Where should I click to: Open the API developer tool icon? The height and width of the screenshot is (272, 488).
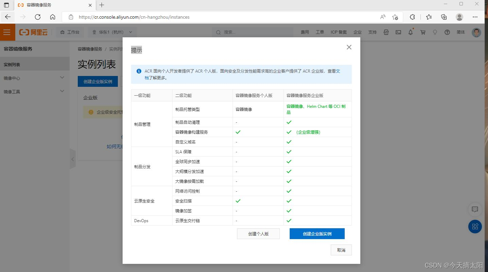click(x=386, y=32)
